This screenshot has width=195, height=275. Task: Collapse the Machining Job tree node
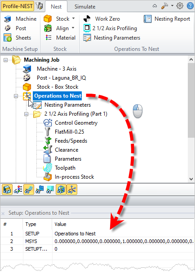pyautogui.click(x=5, y=60)
